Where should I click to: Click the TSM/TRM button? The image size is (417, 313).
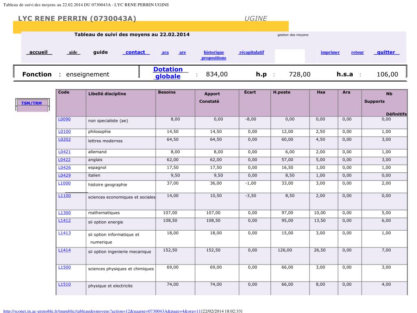(x=32, y=103)
